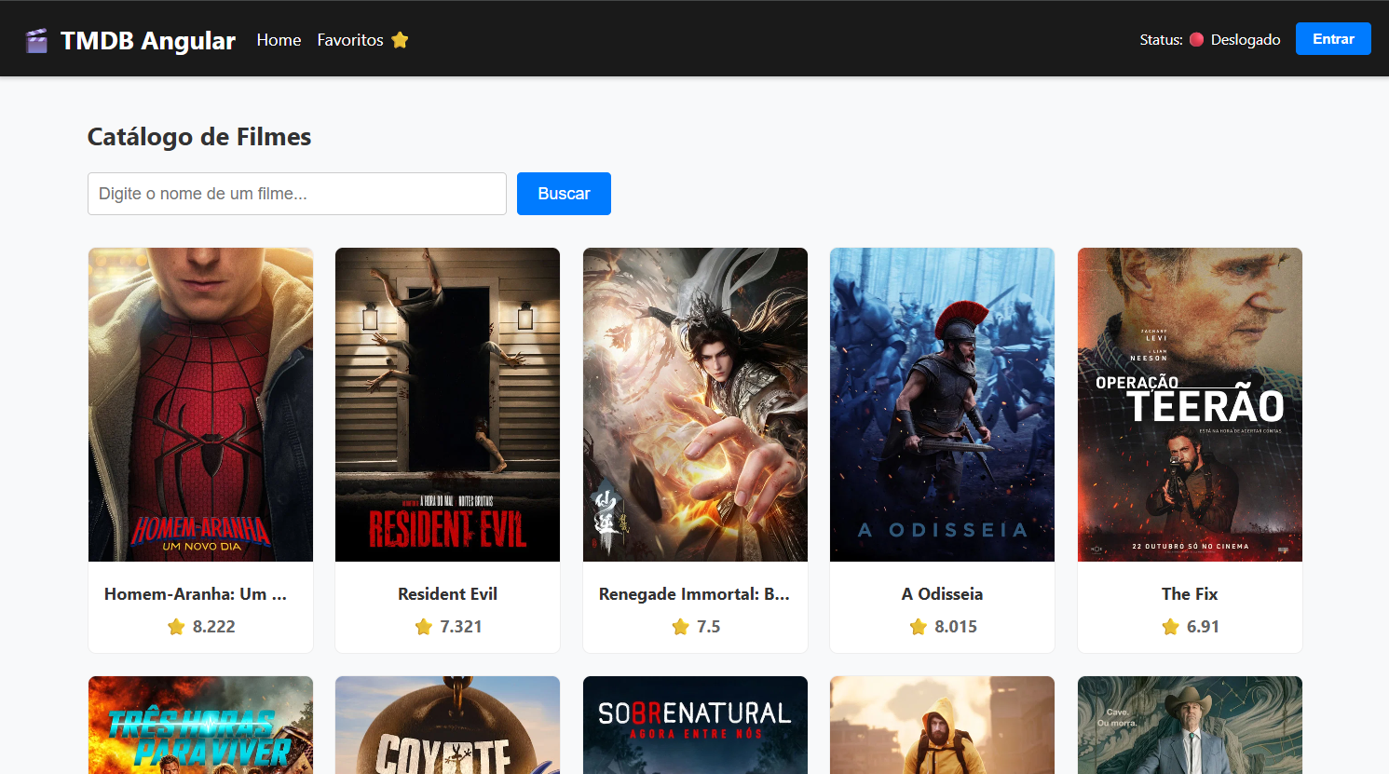Click the star icon next to 8.015
The height and width of the screenshot is (774, 1389).
coord(919,627)
